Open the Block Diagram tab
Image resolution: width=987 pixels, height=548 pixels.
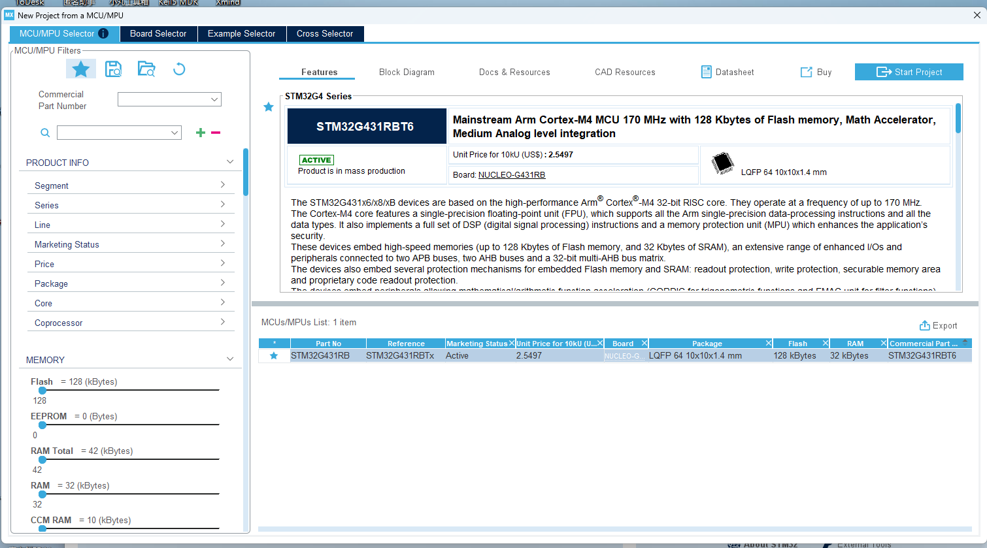click(x=407, y=72)
